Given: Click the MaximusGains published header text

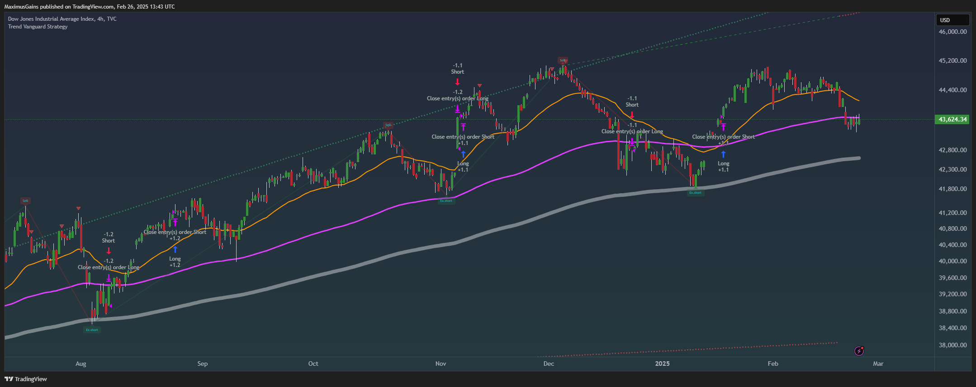Looking at the screenshot, I should [90, 6].
